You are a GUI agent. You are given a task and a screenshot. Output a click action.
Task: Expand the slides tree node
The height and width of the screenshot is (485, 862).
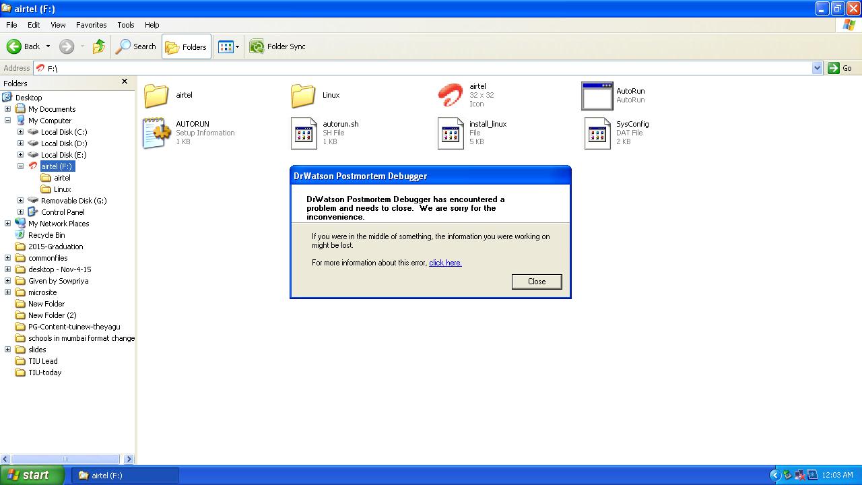click(x=7, y=350)
